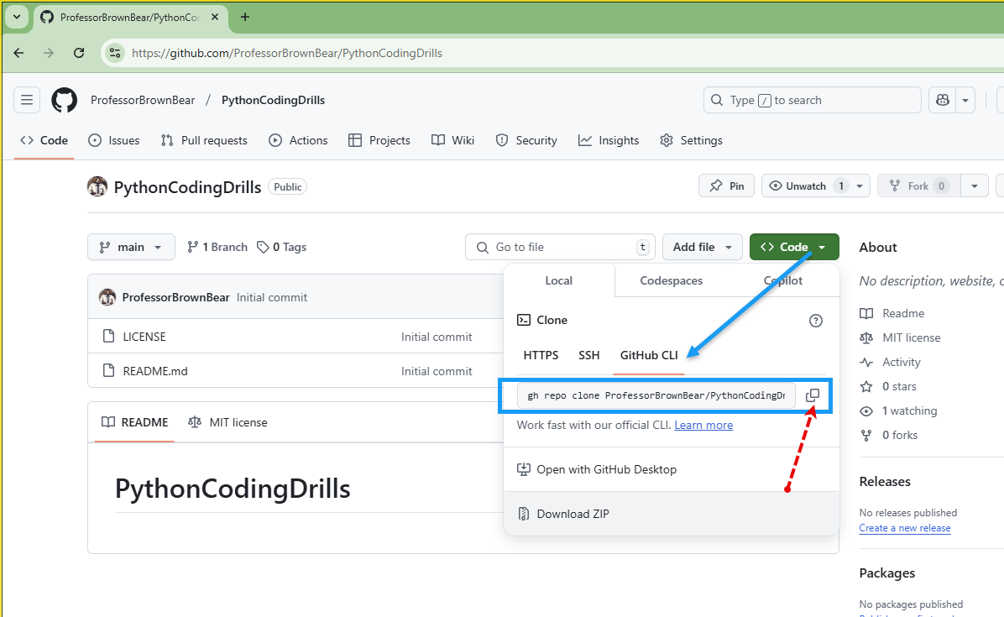Open the Initial commit message link

coord(271,297)
